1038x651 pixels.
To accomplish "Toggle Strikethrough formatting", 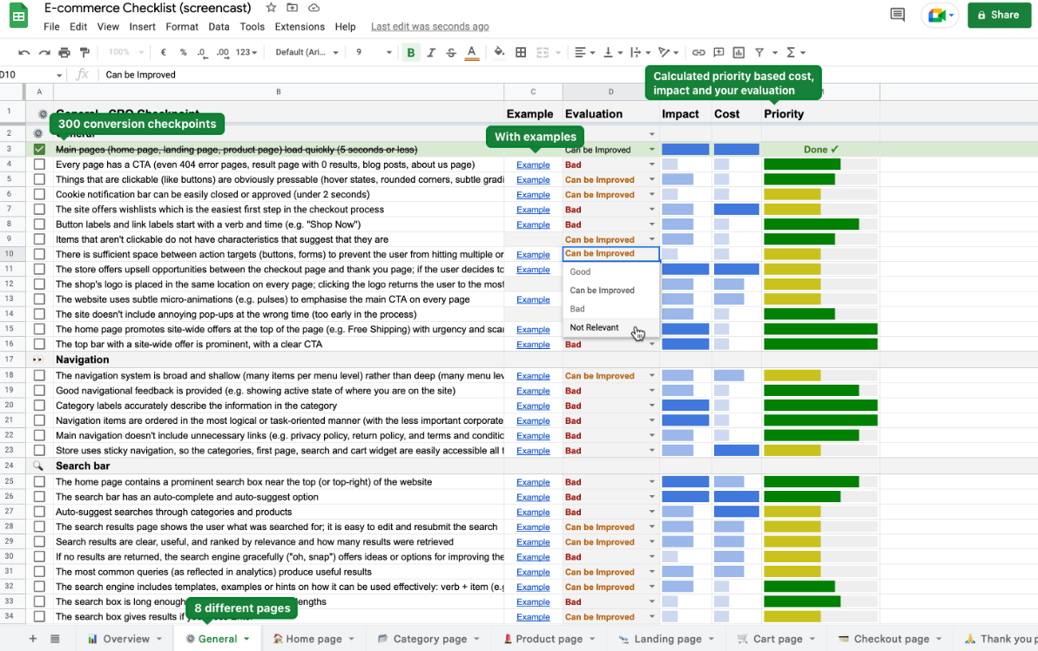I will coord(451,52).
